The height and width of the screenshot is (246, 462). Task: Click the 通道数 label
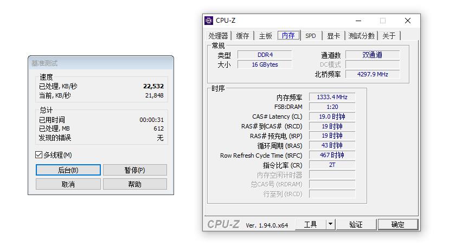point(331,55)
